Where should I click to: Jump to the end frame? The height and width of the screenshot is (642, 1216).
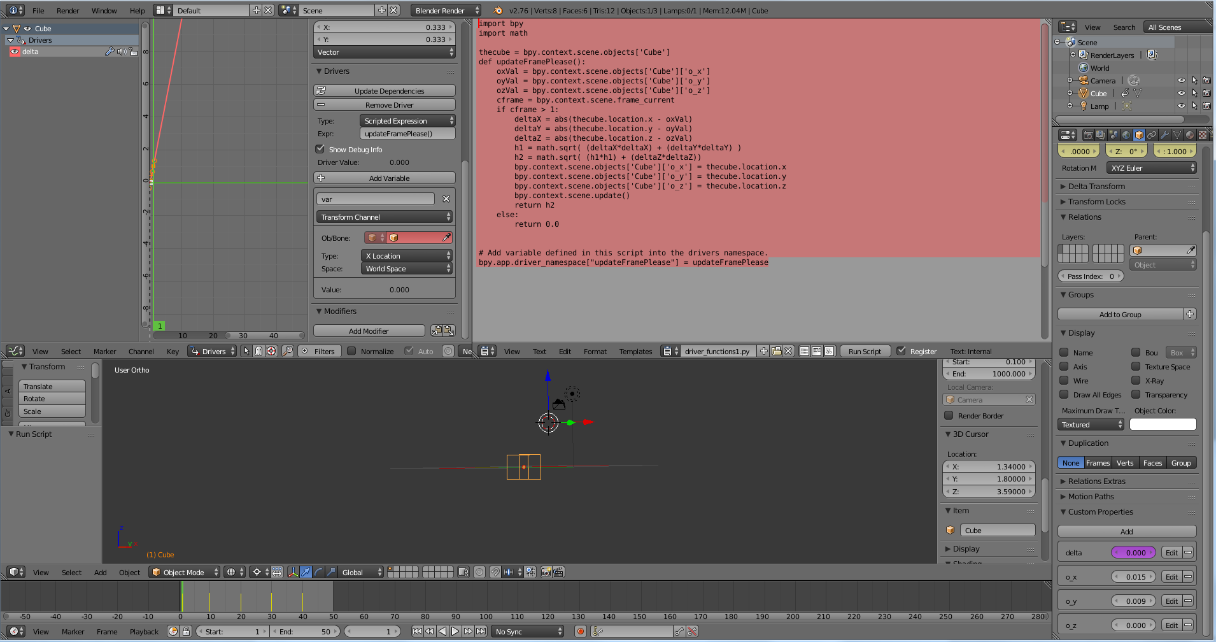pos(481,631)
